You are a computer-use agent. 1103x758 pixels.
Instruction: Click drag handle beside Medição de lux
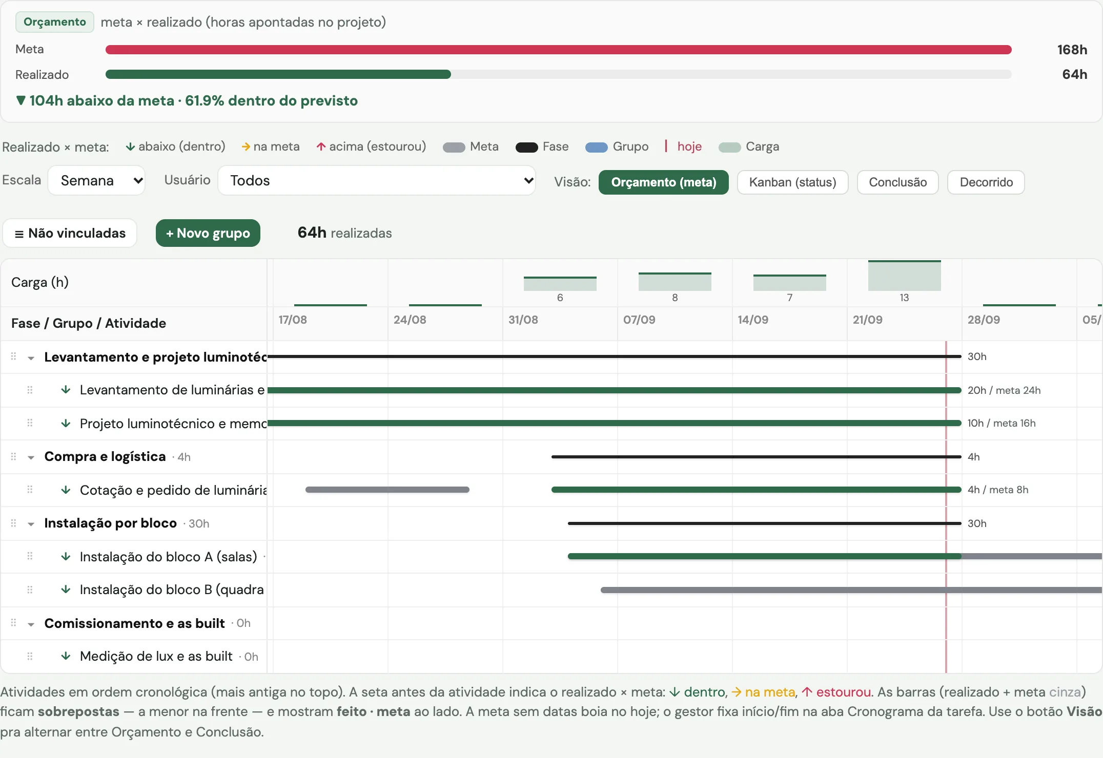(30, 656)
